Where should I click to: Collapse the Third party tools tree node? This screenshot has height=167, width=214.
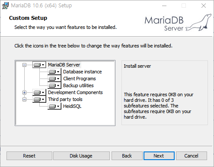[24, 99]
